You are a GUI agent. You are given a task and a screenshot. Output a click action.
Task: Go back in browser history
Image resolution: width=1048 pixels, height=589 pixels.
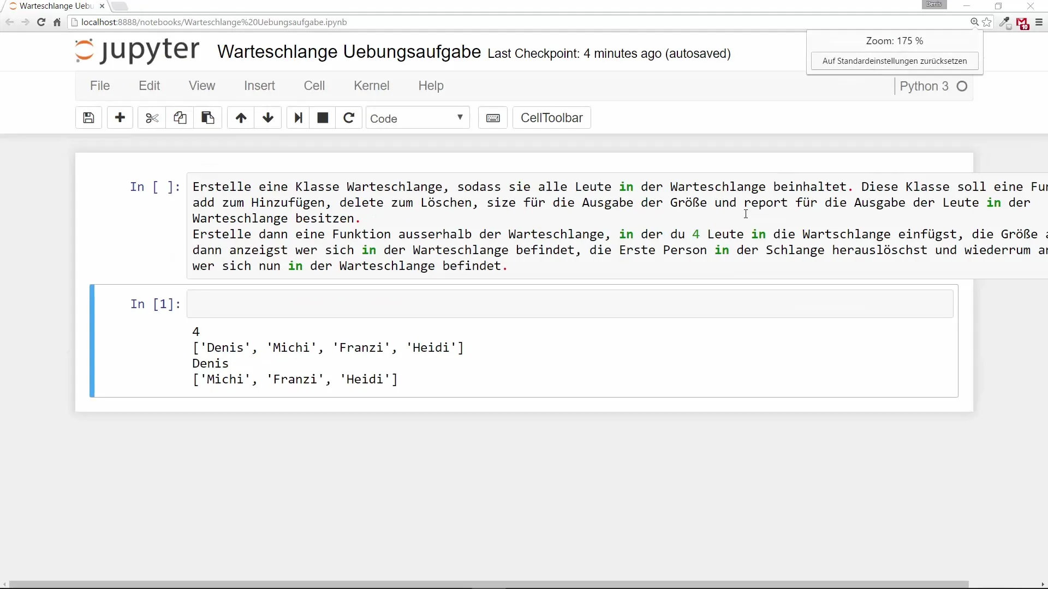(9, 22)
